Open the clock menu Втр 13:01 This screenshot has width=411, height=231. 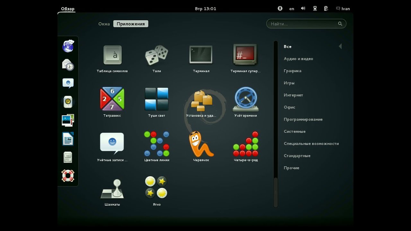[205, 9]
